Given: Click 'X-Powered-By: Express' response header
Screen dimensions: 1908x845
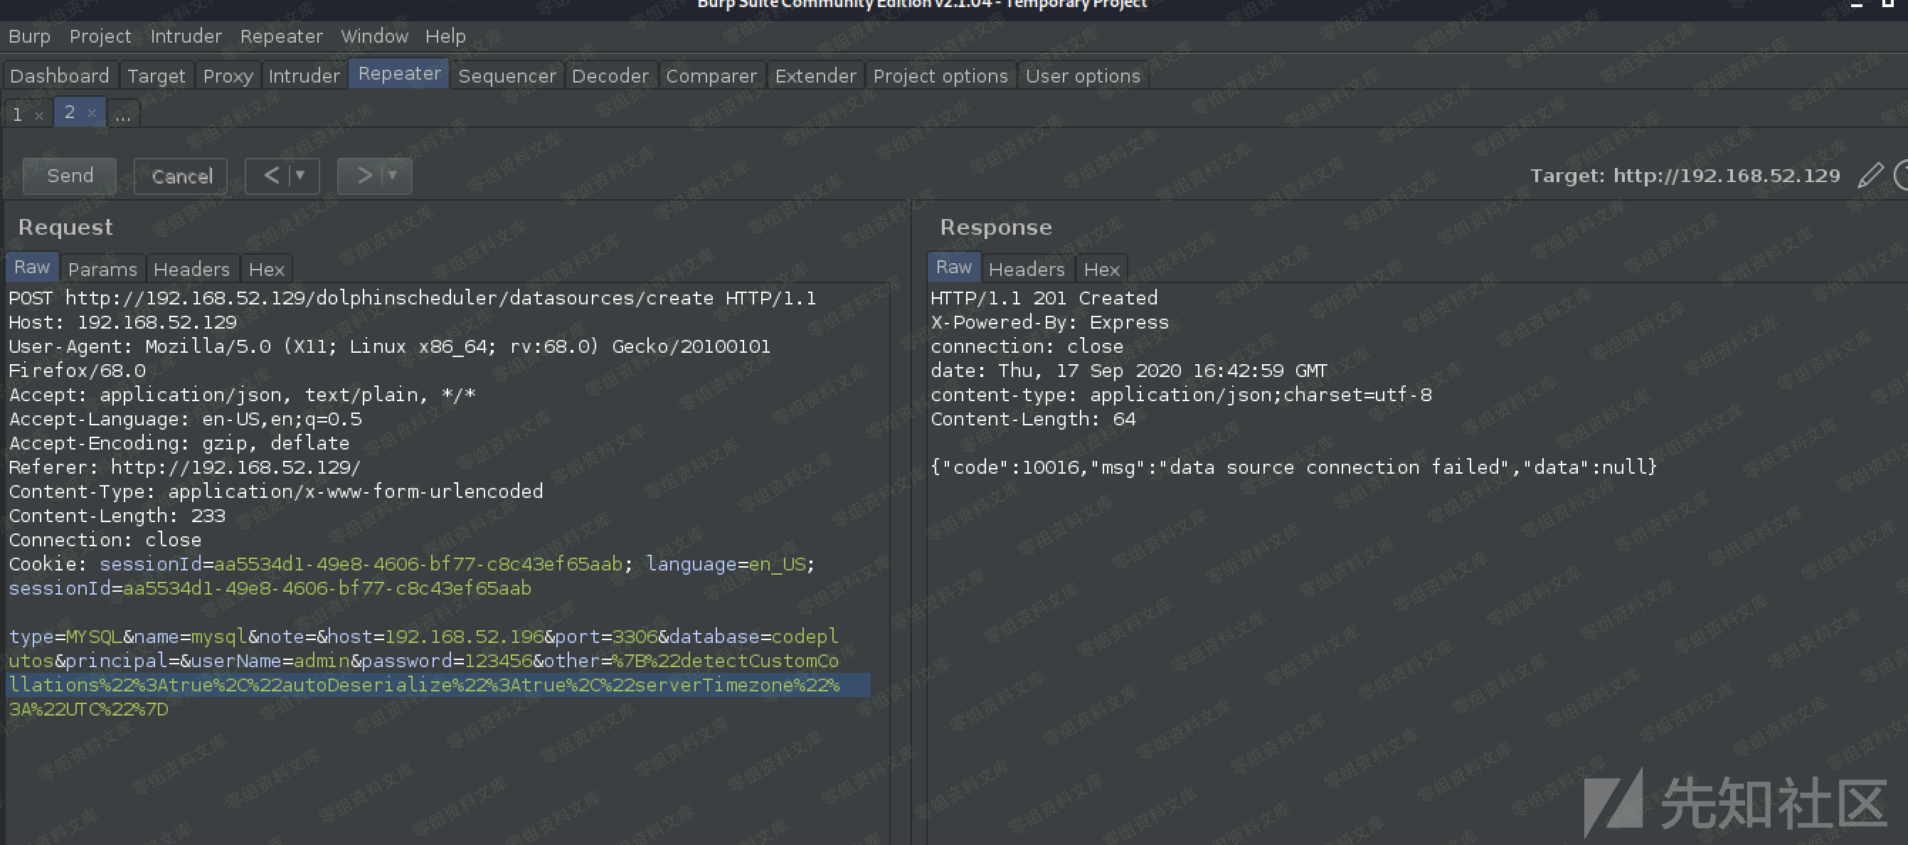Looking at the screenshot, I should (x=1049, y=322).
